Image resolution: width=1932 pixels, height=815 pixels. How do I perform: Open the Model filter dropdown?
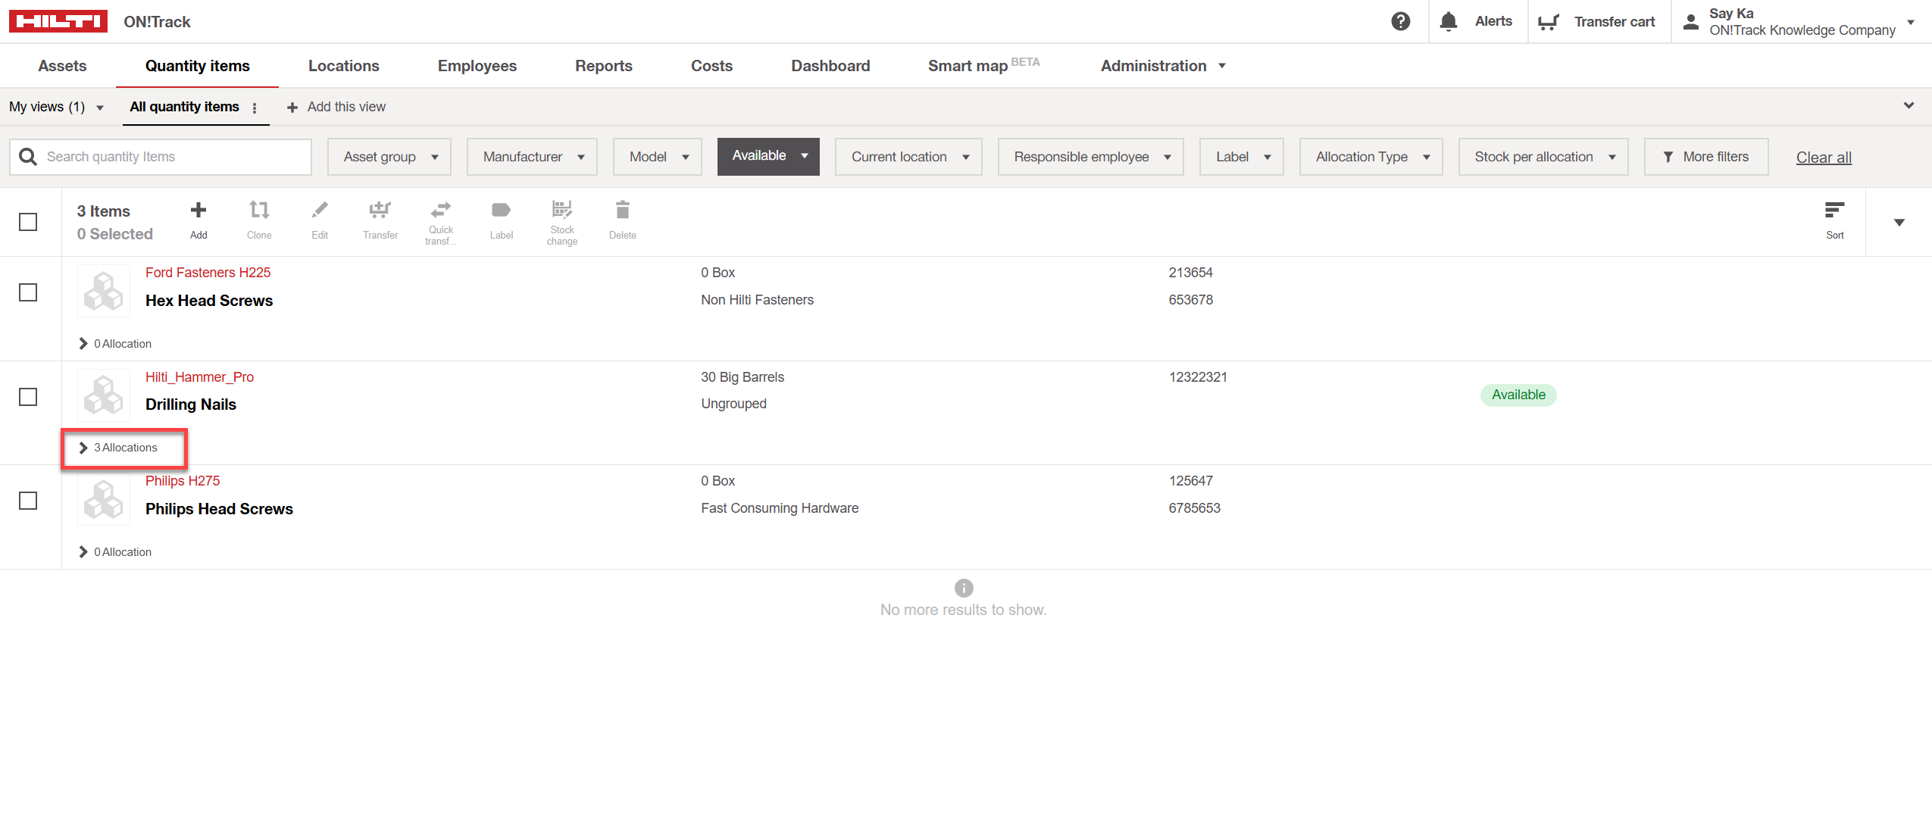pyautogui.click(x=658, y=157)
